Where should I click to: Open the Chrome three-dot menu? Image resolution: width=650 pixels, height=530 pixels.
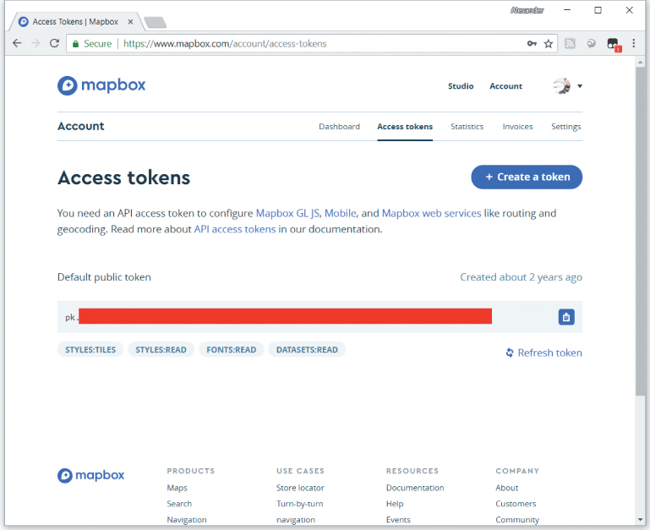633,43
